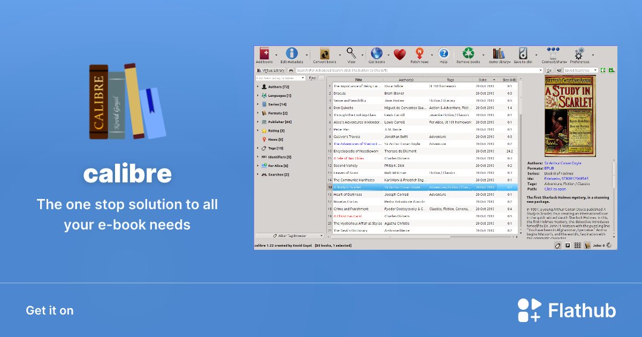Click the 'Click to open' path link

(x=555, y=189)
